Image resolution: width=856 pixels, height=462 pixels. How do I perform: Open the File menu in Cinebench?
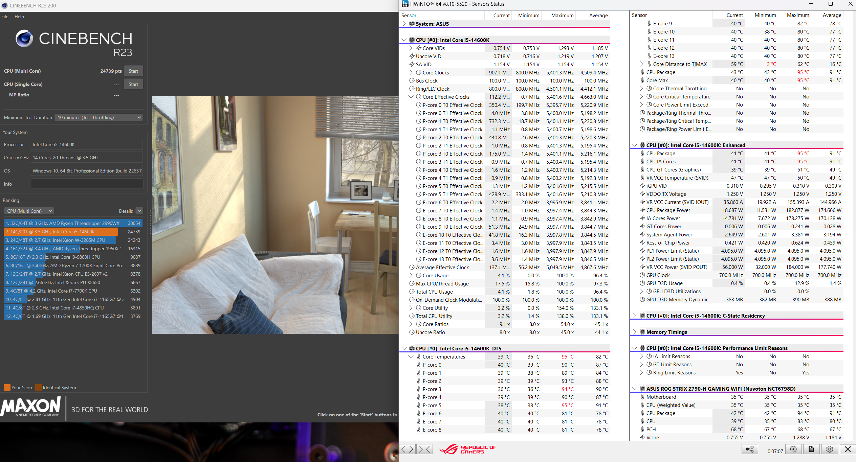[x=5, y=17]
